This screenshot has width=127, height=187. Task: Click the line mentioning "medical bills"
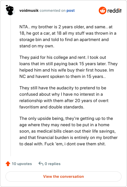click(x=68, y=131)
